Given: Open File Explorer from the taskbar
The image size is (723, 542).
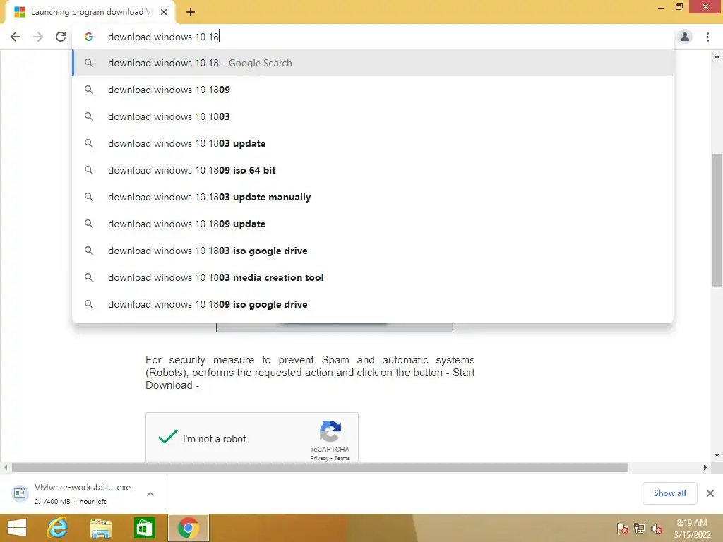Looking at the screenshot, I should pos(100,528).
